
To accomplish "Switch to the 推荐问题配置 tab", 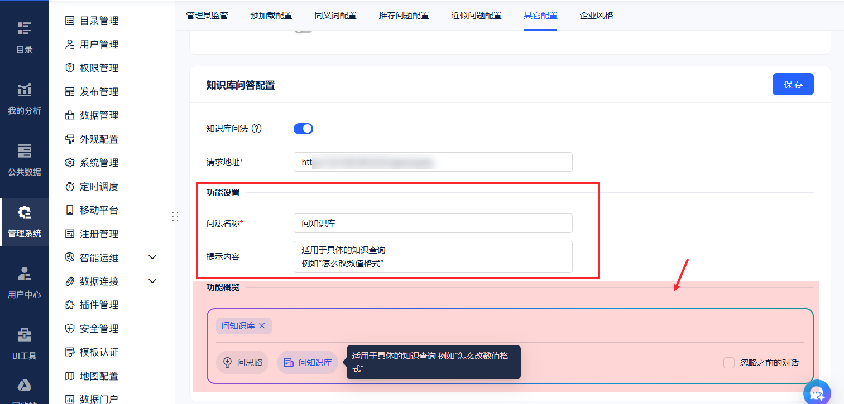I will click(404, 16).
